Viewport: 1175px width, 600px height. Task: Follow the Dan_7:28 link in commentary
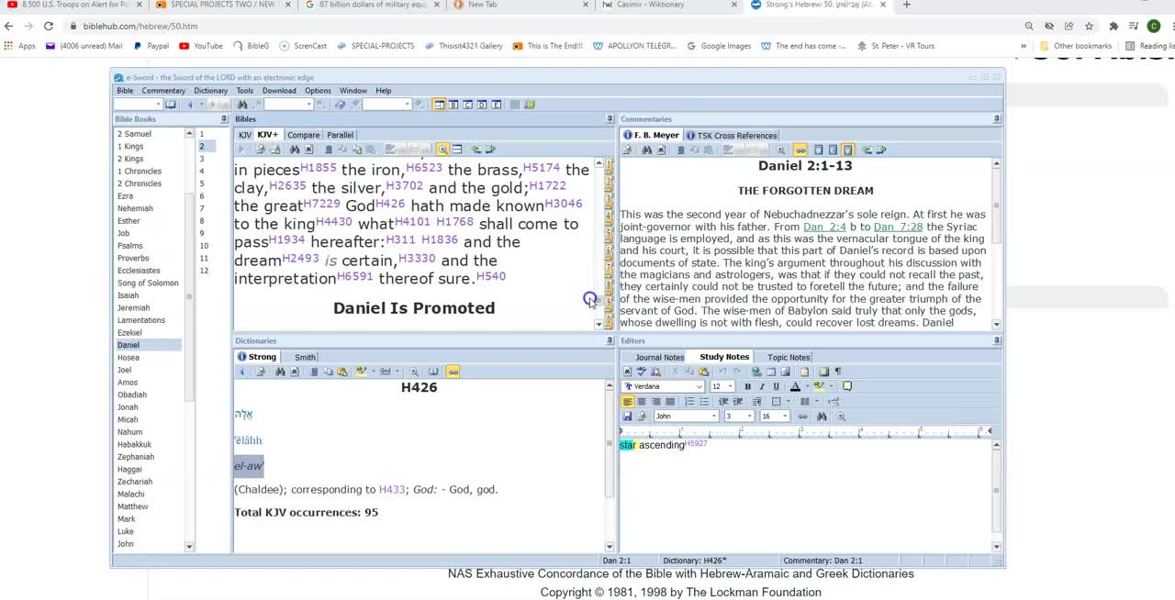[898, 227]
